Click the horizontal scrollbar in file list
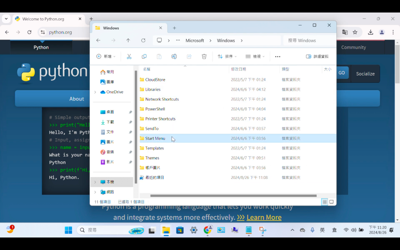The width and height of the screenshot is (400, 250). coord(234,196)
